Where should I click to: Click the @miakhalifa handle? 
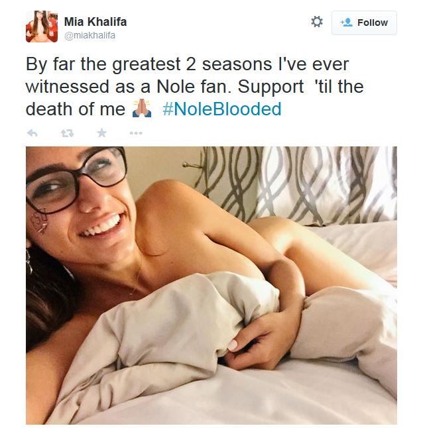tap(90, 36)
